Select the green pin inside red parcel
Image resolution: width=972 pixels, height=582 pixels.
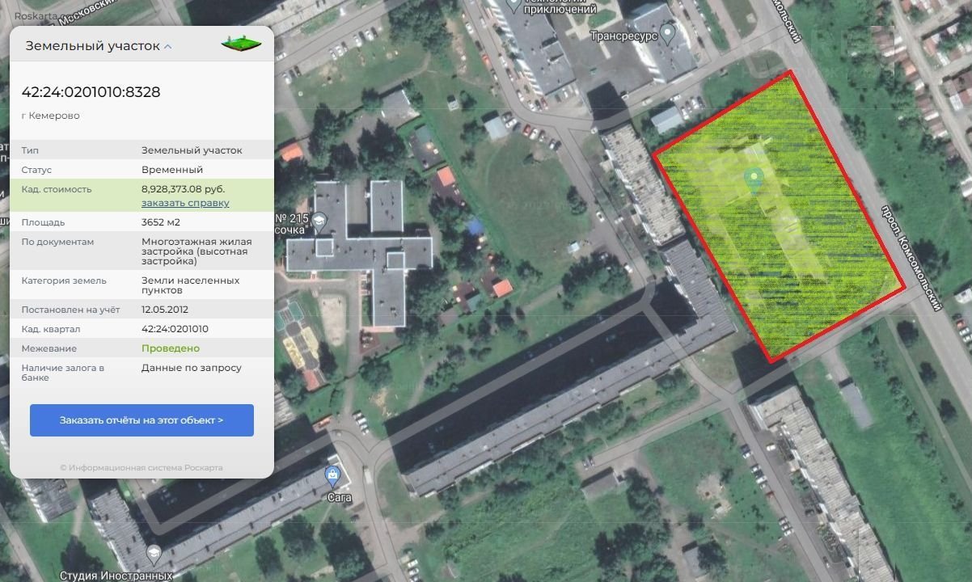pos(754,179)
